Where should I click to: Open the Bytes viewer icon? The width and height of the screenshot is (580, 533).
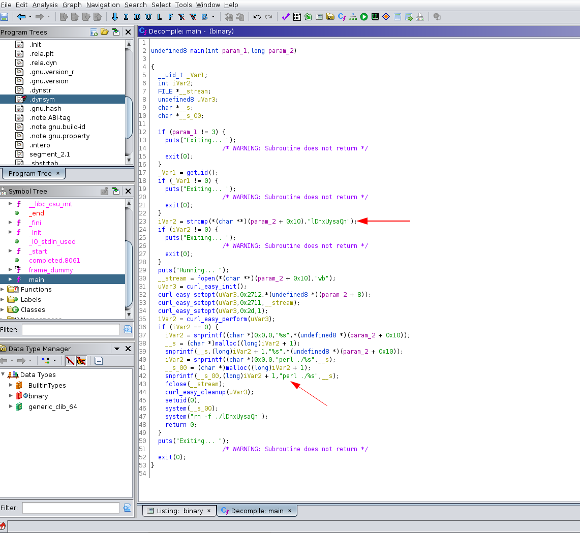297,17
